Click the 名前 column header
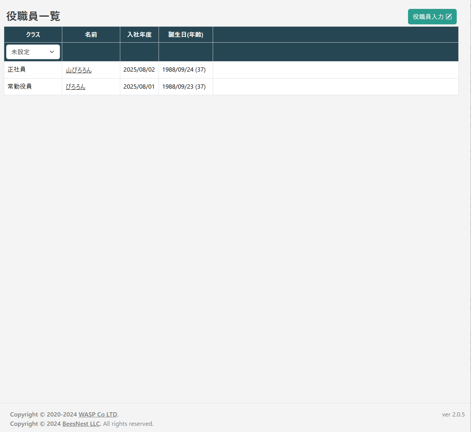471x432 pixels. 91,34
